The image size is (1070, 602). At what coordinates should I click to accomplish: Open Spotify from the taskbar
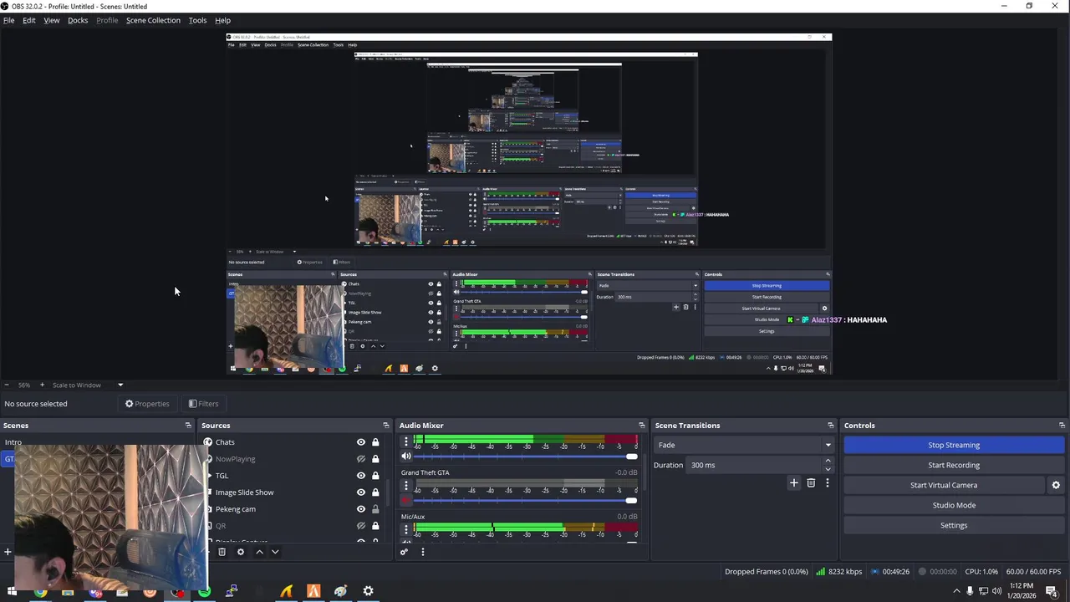[204, 592]
